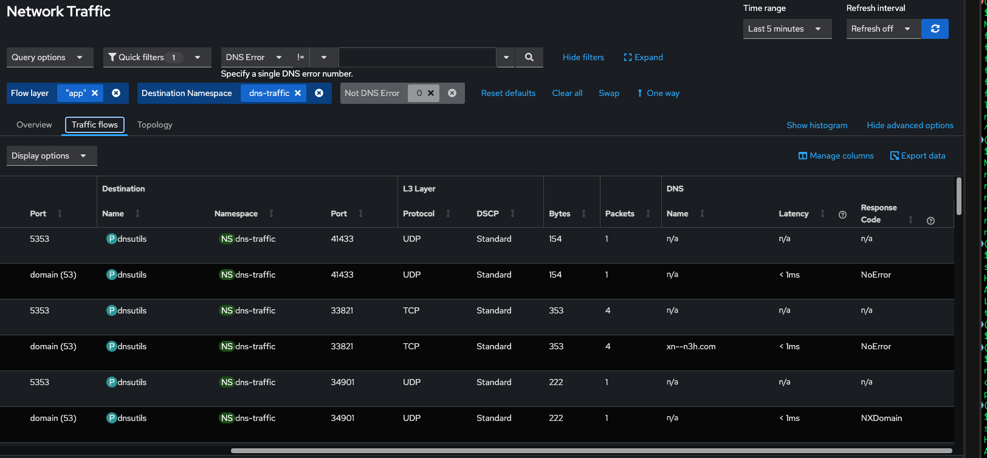The height and width of the screenshot is (458, 987).
Task: Click the DNS error filter text input
Action: (x=417, y=57)
